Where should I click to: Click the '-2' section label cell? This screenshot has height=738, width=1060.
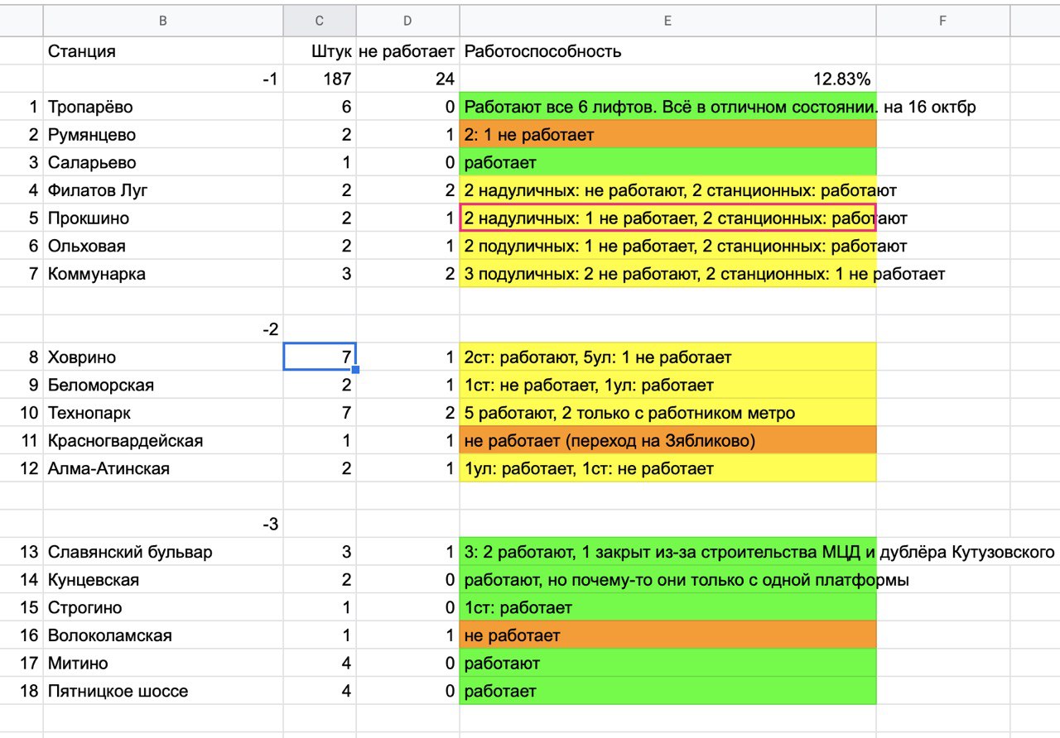coord(163,329)
